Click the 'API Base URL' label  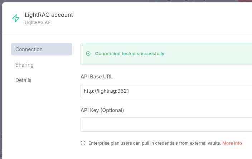click(x=97, y=77)
